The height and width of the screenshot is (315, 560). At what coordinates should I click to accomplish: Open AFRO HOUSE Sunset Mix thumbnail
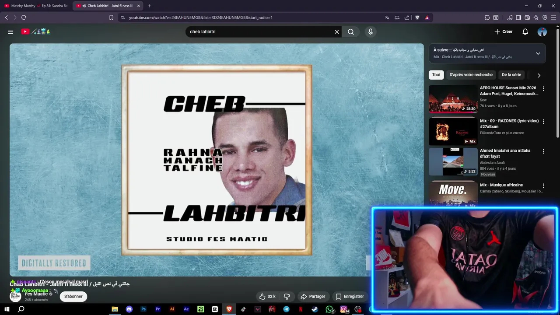[x=453, y=99]
